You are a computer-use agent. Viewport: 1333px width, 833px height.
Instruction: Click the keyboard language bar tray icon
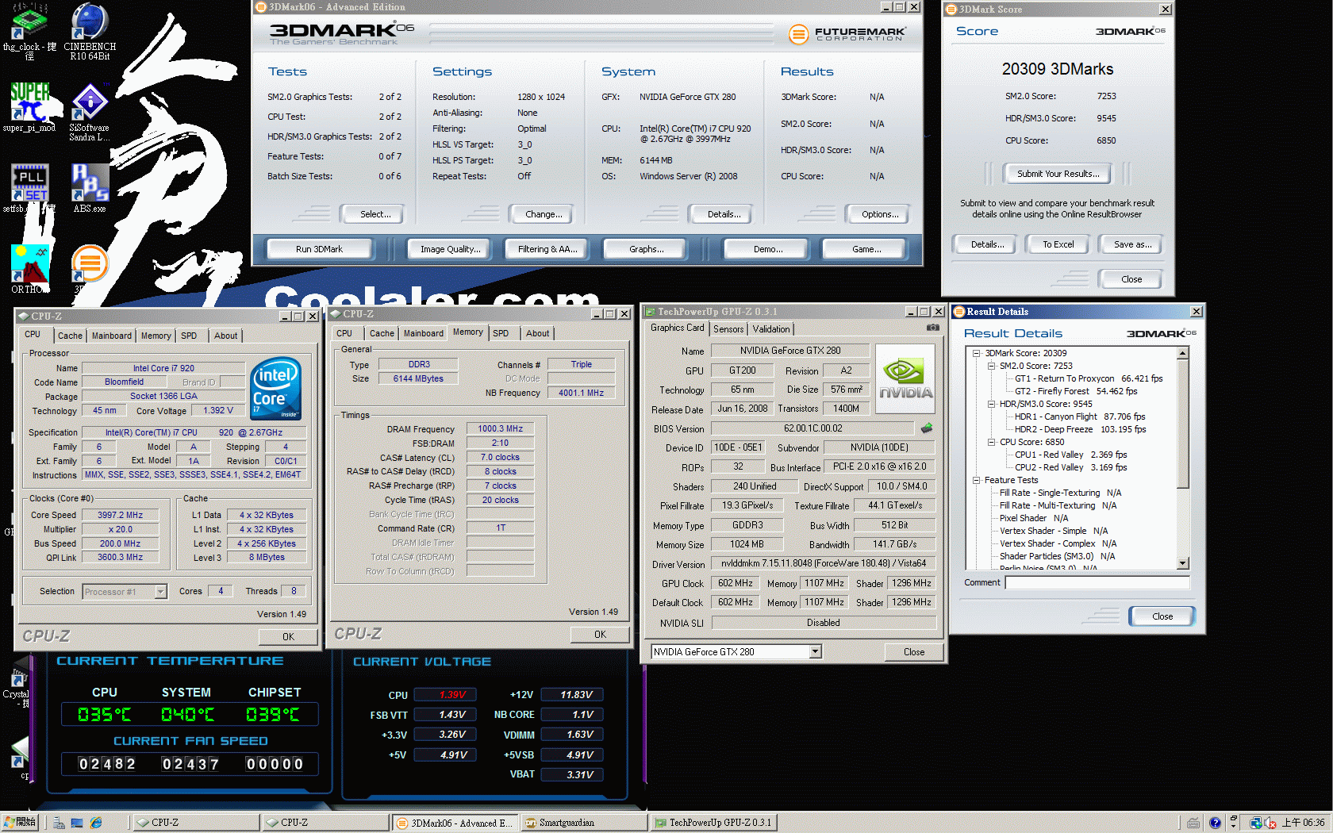point(1193,823)
